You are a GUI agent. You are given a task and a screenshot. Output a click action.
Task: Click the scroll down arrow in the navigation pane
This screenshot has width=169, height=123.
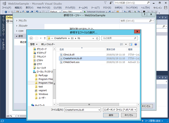54,104
